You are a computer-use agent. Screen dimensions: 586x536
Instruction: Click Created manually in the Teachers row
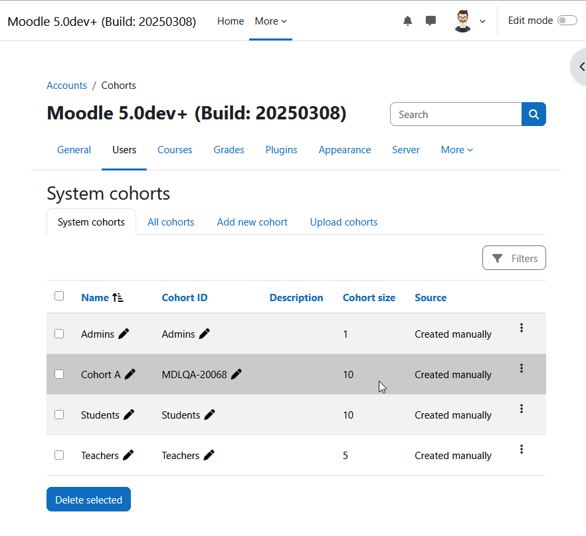point(453,455)
